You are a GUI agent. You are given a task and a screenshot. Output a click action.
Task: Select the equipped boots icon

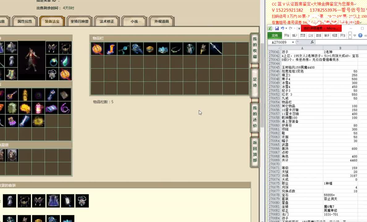[11, 74]
